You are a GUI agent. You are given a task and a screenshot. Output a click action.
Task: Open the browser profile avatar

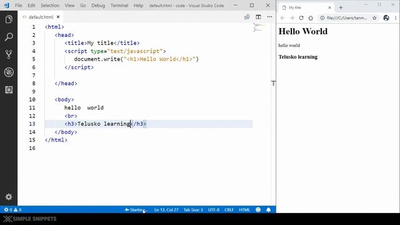[386, 18]
